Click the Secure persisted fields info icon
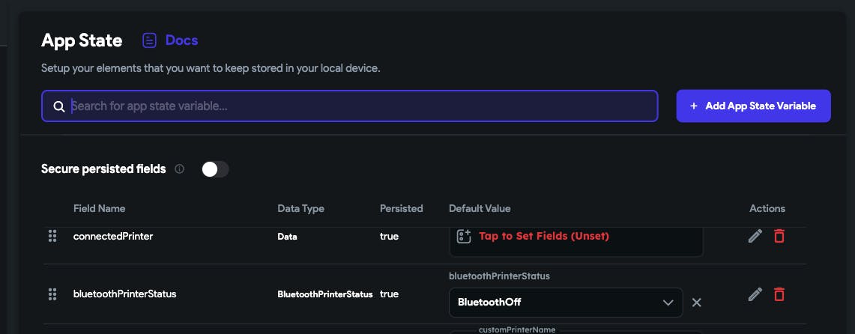This screenshot has height=334, width=855. click(179, 169)
